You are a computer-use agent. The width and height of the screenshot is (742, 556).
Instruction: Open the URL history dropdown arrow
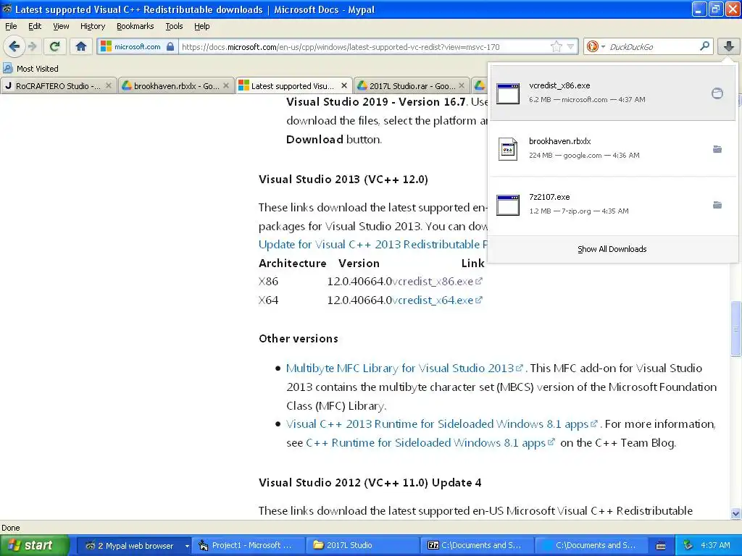tap(570, 46)
